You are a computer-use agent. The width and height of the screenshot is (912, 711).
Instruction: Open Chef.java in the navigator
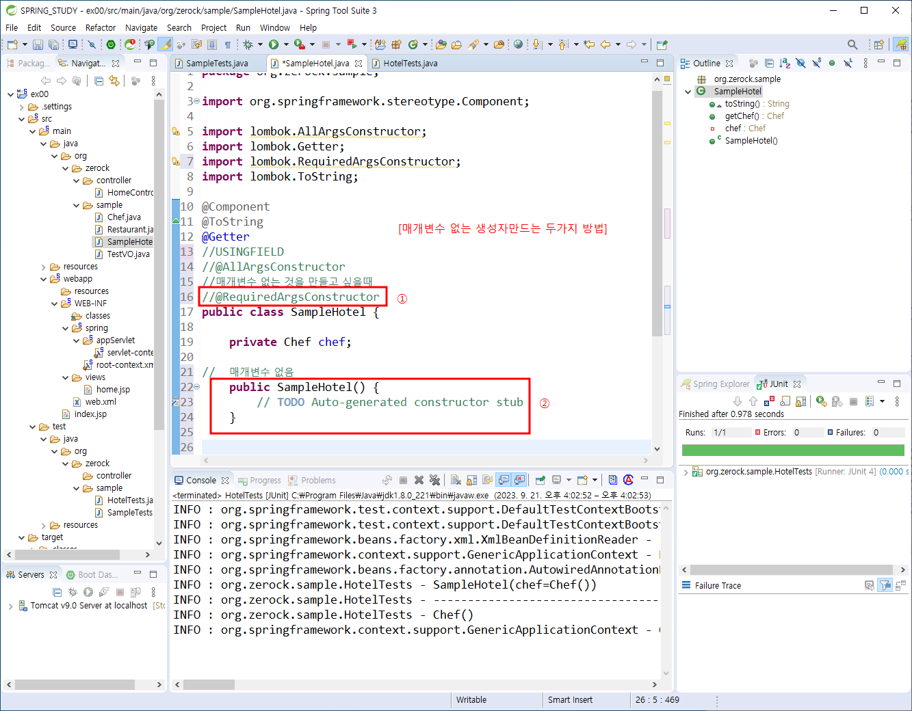(124, 217)
